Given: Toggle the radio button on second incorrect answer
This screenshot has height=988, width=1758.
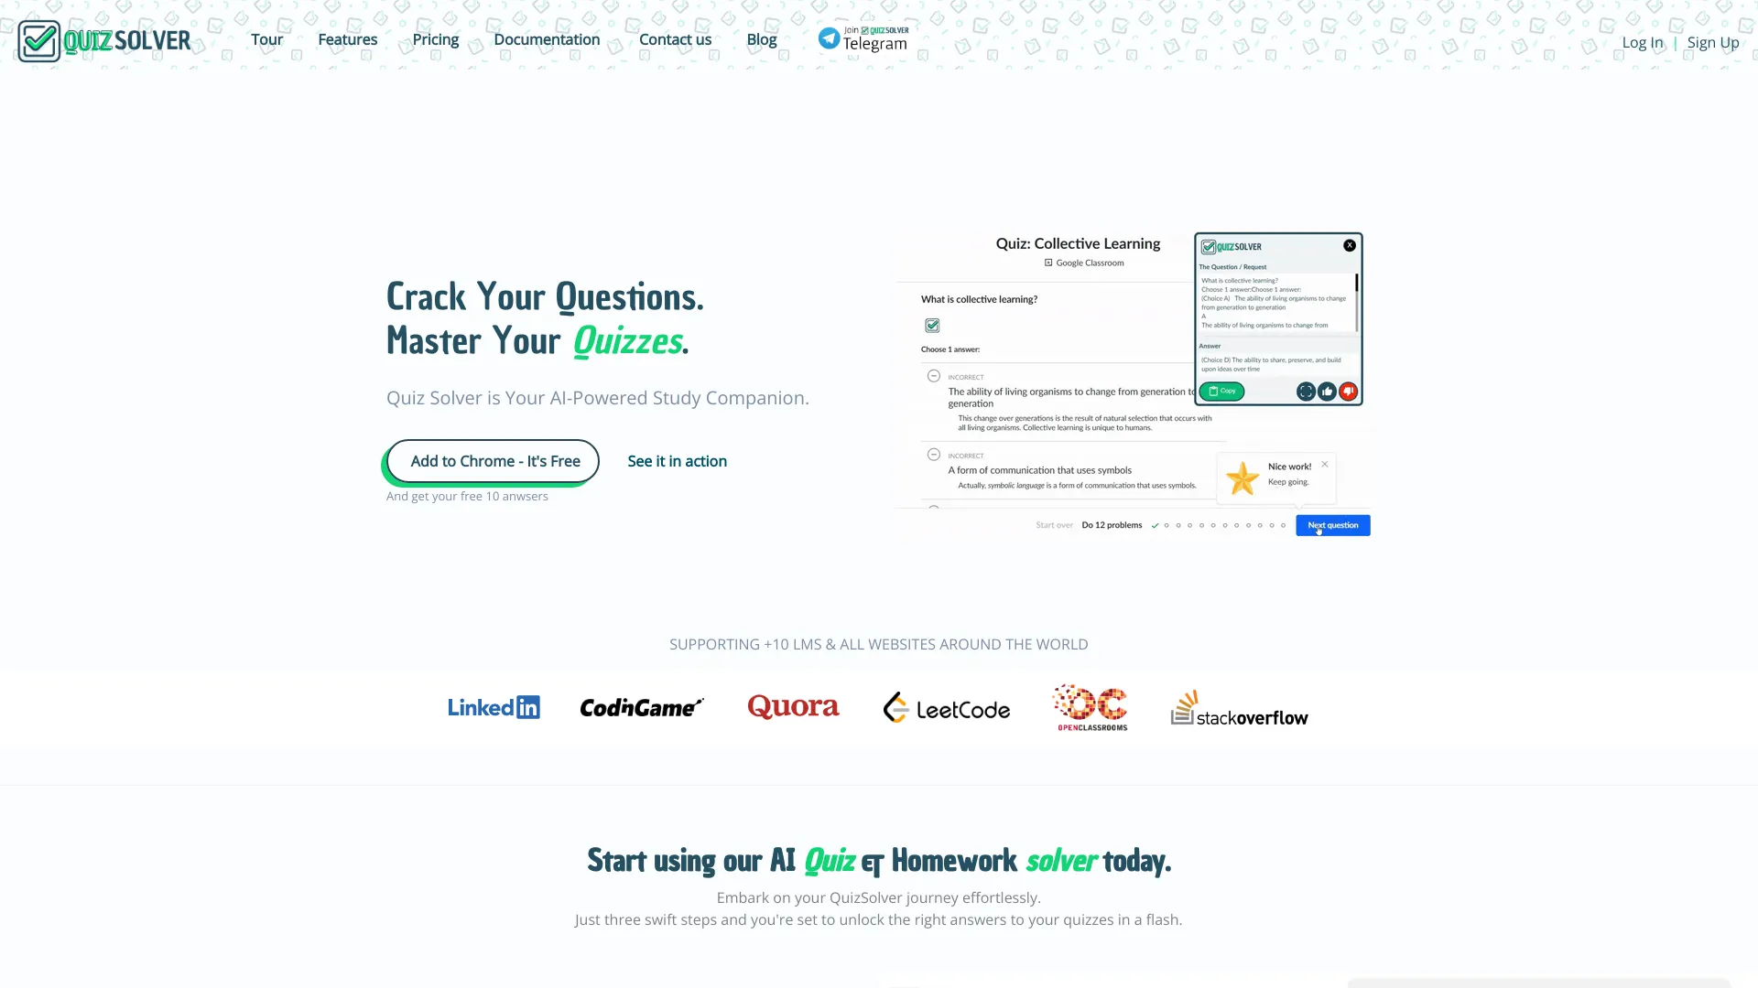Looking at the screenshot, I should (933, 455).
